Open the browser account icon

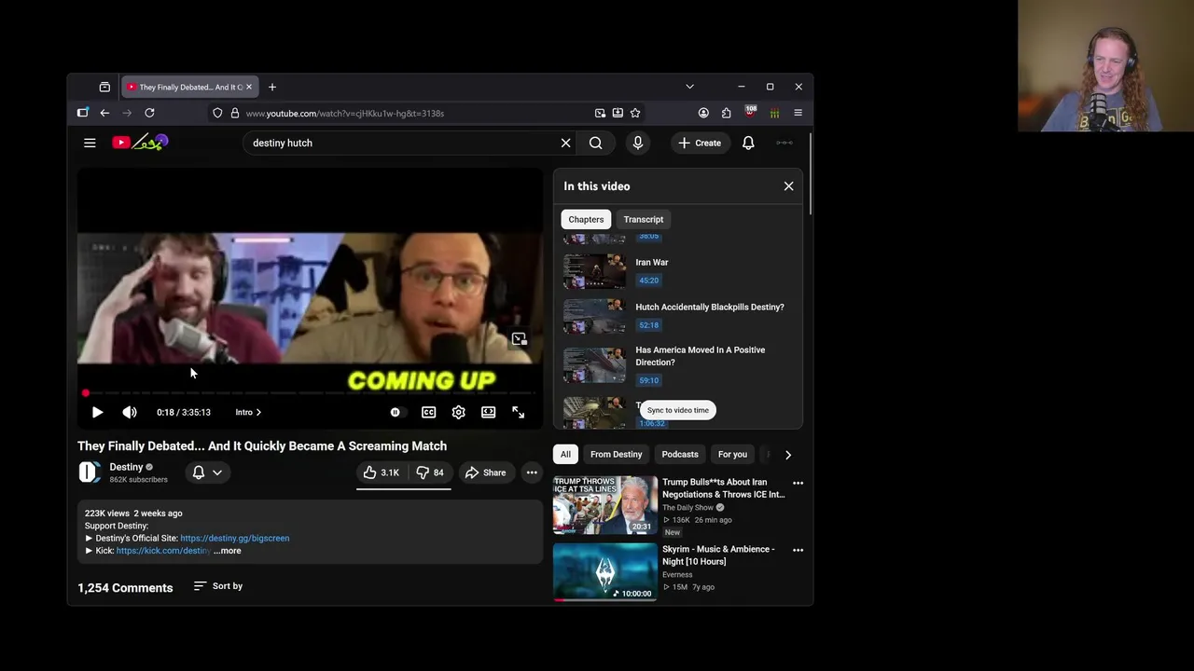click(703, 113)
